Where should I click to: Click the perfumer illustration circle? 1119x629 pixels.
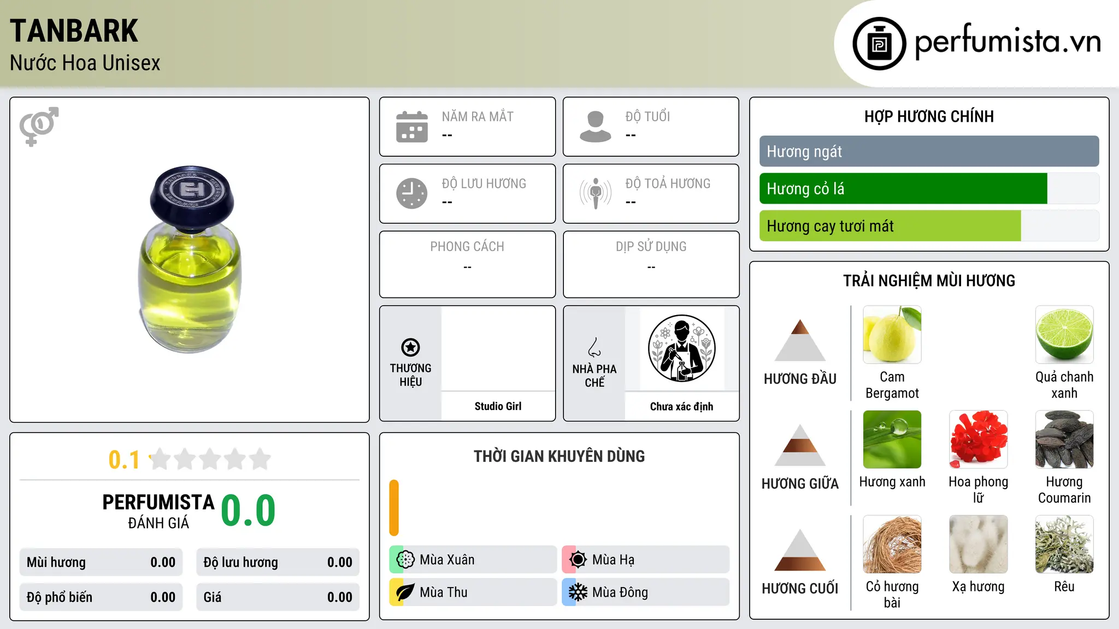[682, 348]
